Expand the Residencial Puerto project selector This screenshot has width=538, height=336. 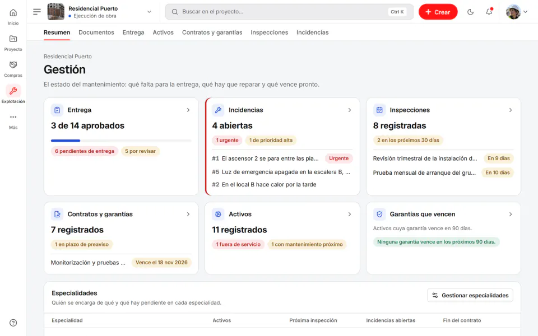click(x=149, y=12)
